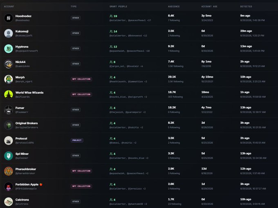Click World Wise Wizards avatar
Image resolution: width=278 pixels, height=208 pixels.
point(9,95)
